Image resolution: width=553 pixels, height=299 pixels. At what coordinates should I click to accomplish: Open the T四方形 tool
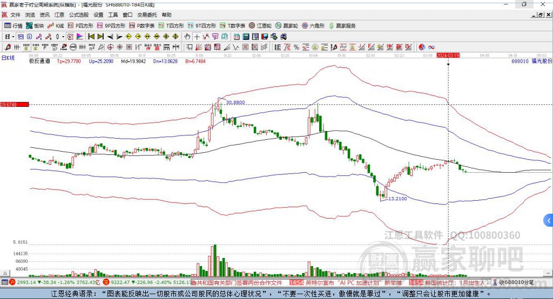pyautogui.click(x=171, y=26)
